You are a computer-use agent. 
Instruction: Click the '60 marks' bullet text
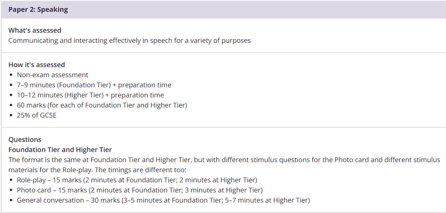click(102, 105)
